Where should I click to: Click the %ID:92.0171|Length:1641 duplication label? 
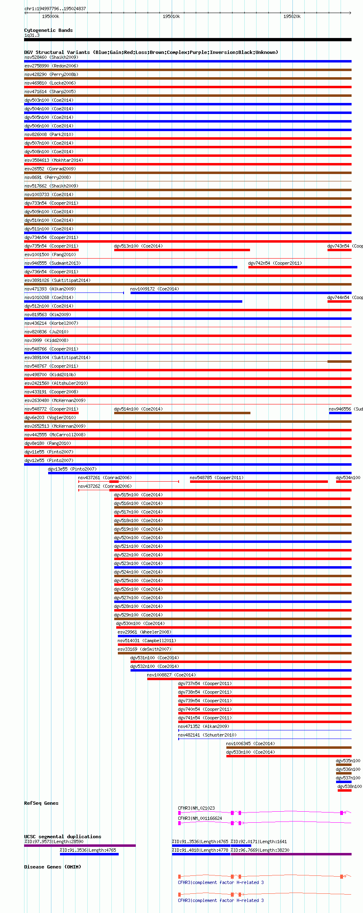tap(259, 842)
